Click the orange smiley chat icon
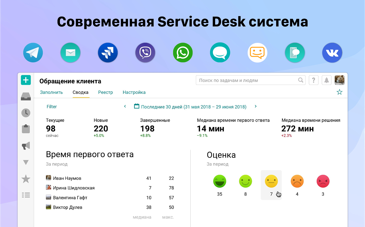The height and width of the screenshot is (227, 365). click(x=257, y=53)
